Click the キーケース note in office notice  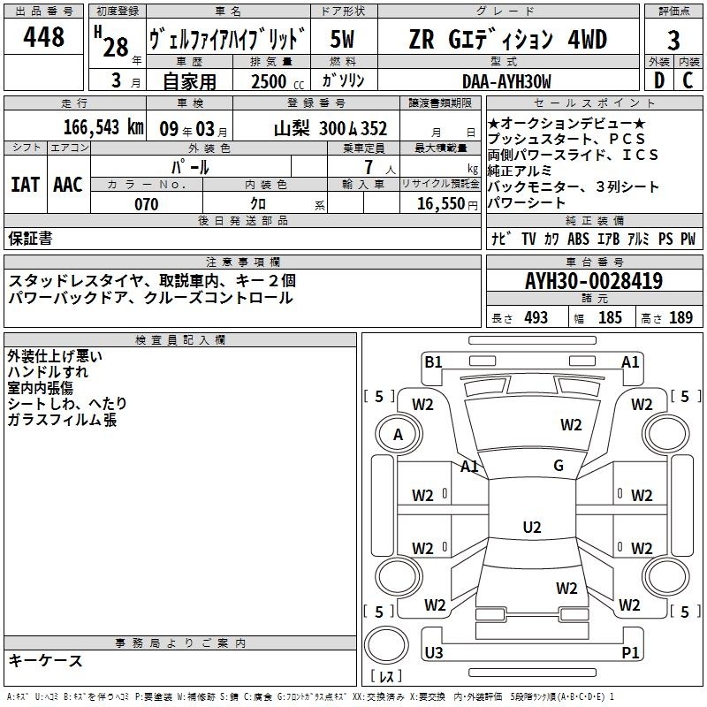(x=46, y=660)
